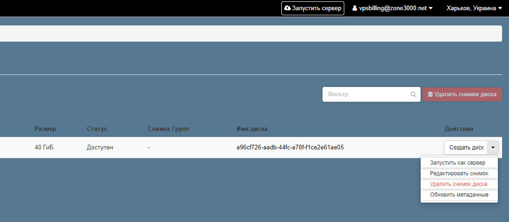Click the Снимок Групп column header
Screen dimensions: 509x222
point(168,129)
